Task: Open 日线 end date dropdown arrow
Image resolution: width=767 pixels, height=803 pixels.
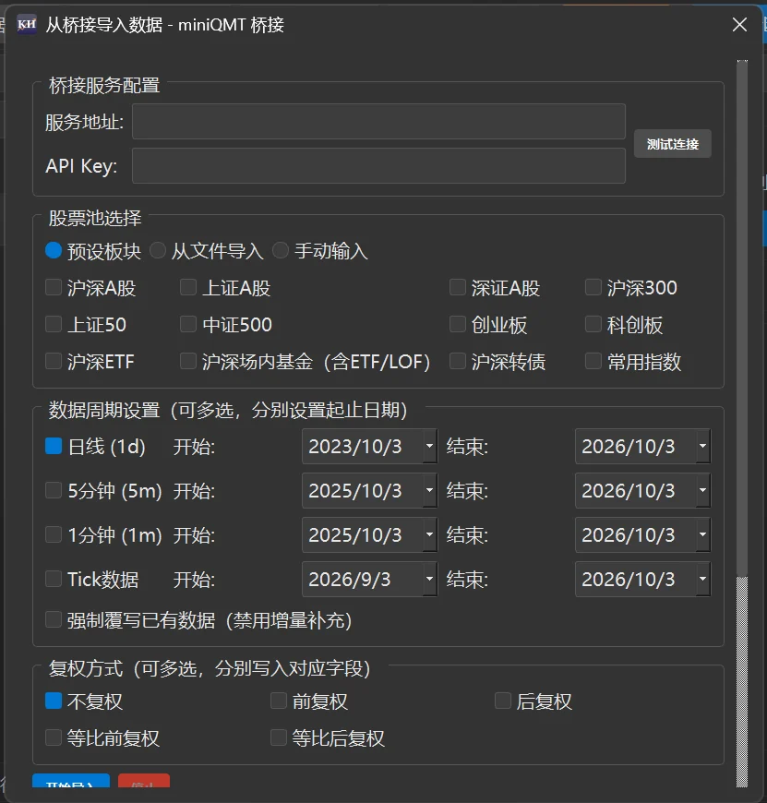Action: [x=703, y=446]
